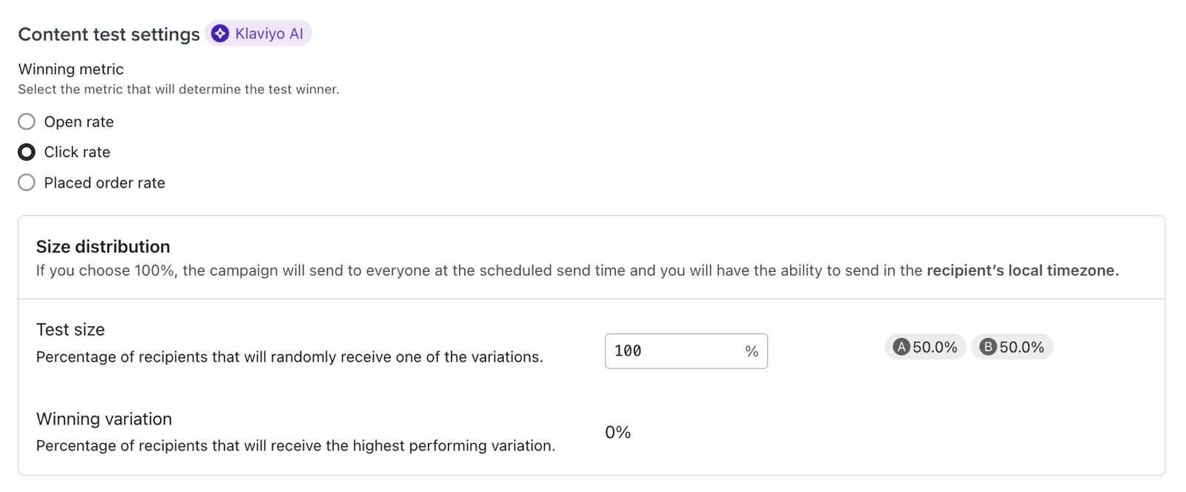Image resolution: width=1186 pixels, height=492 pixels.
Task: Click the Click rate label text
Action: point(76,151)
